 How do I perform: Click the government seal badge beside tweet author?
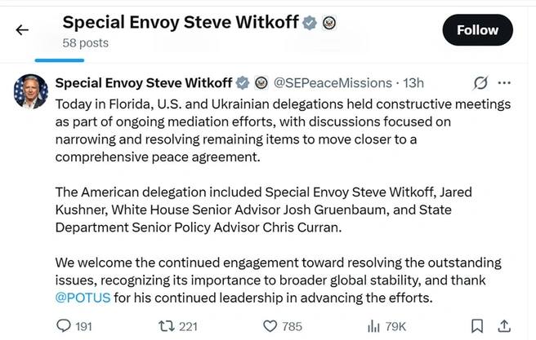tap(261, 82)
